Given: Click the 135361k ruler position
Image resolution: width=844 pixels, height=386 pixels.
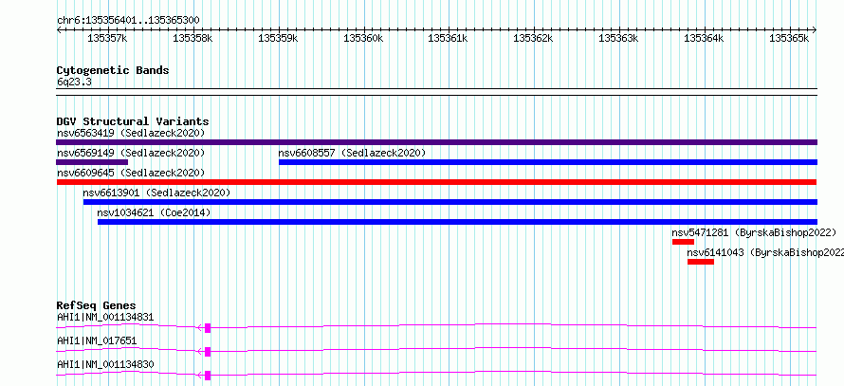Looking at the screenshot, I should (449, 38).
